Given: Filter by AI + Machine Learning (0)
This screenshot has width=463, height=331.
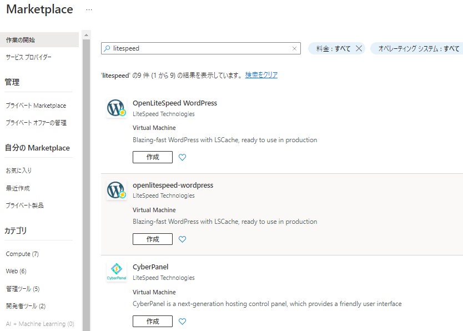Looking at the screenshot, I should click(x=40, y=324).
